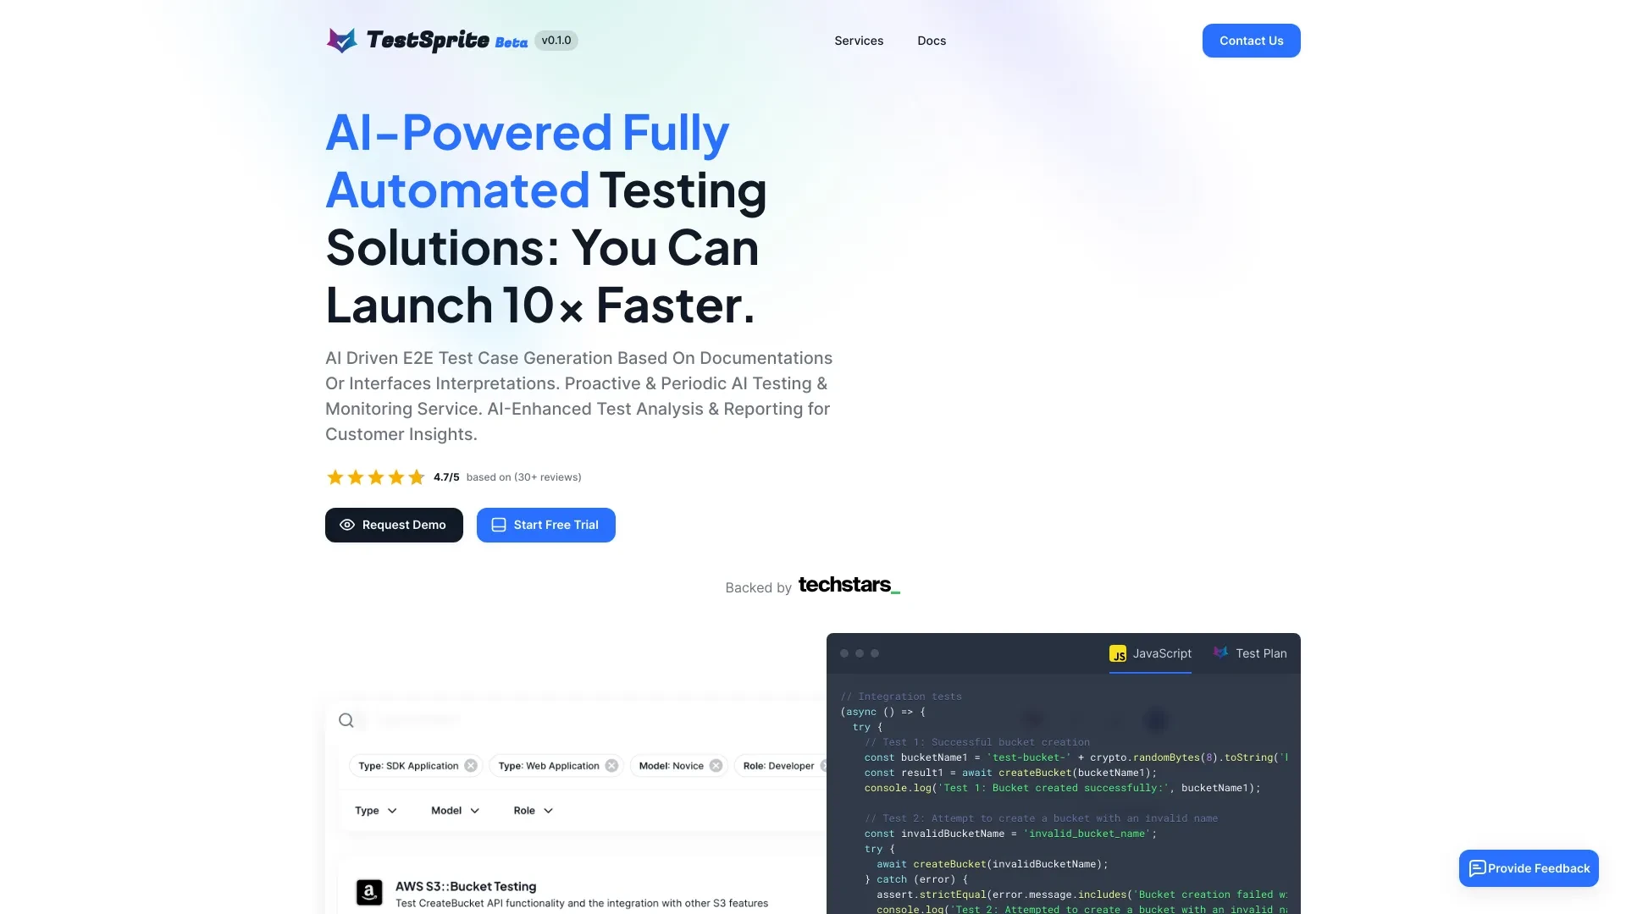Click the JavaScript tab icon in code panel

click(x=1119, y=652)
